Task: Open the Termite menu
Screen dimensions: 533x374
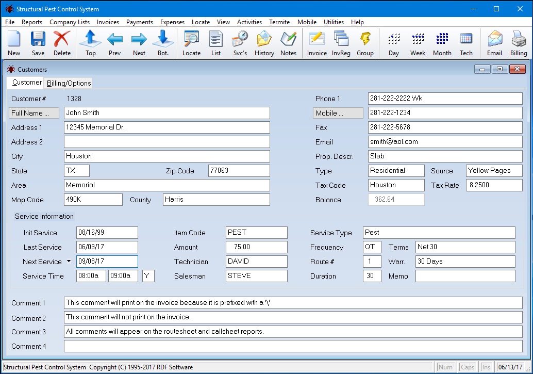Action: [279, 22]
